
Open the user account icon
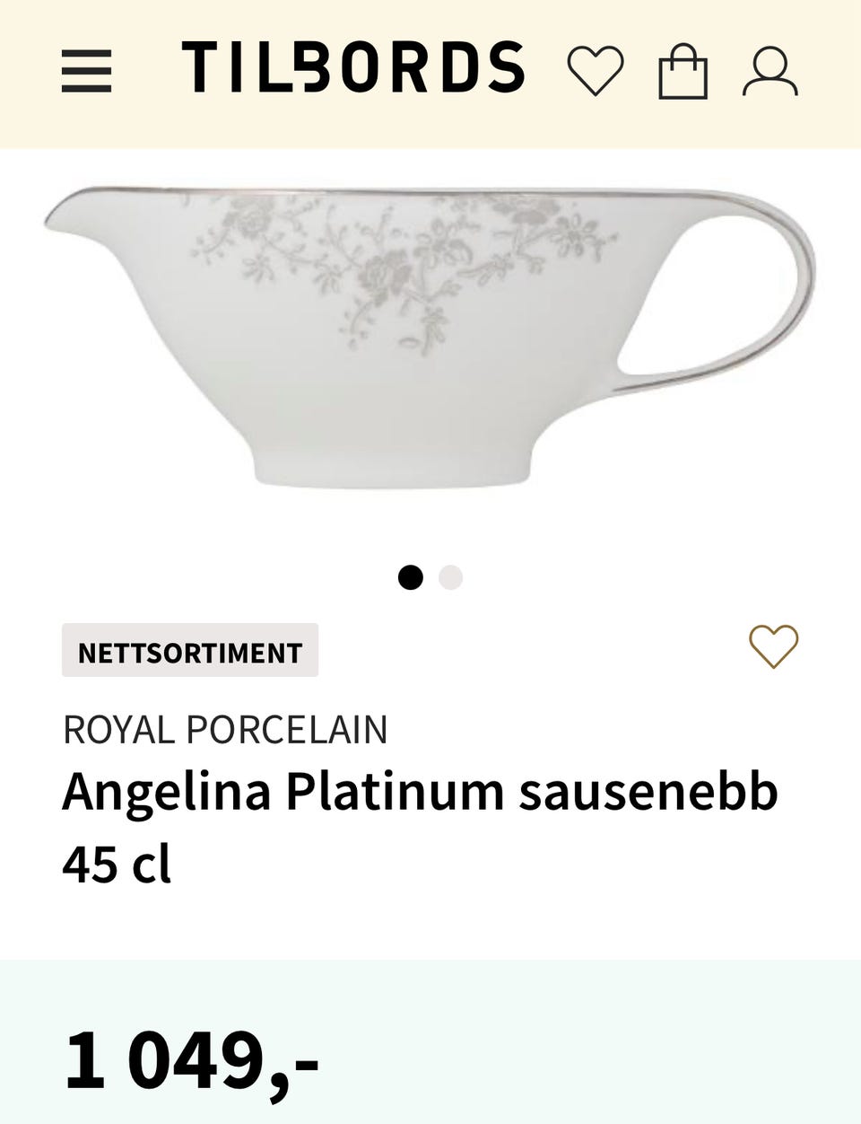pyautogui.click(x=770, y=71)
